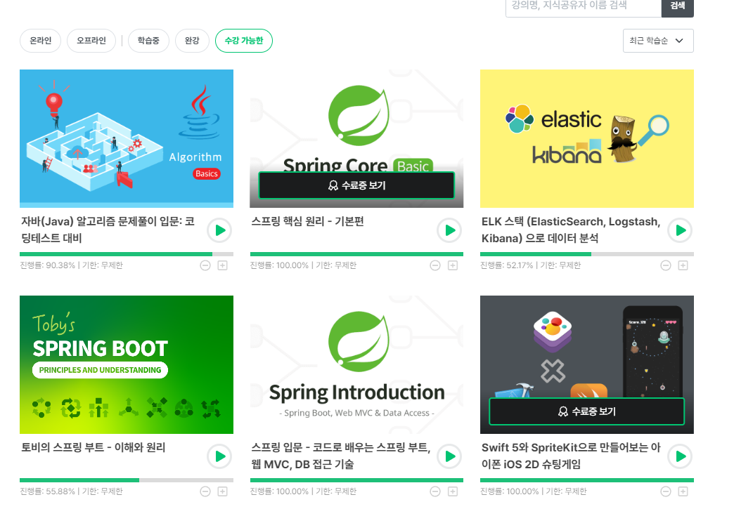Click minus icon under Java algorithm course
This screenshot has height=509, width=734.
point(205,265)
